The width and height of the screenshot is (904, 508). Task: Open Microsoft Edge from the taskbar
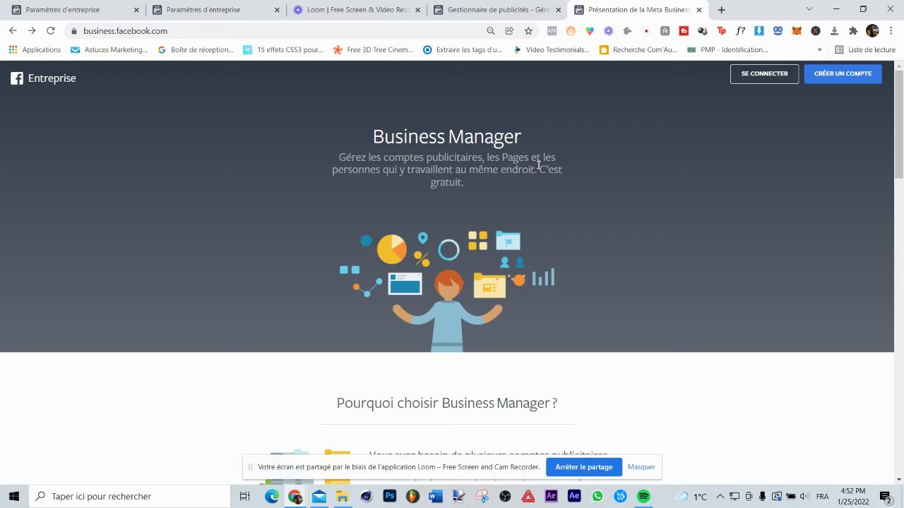tap(272, 496)
